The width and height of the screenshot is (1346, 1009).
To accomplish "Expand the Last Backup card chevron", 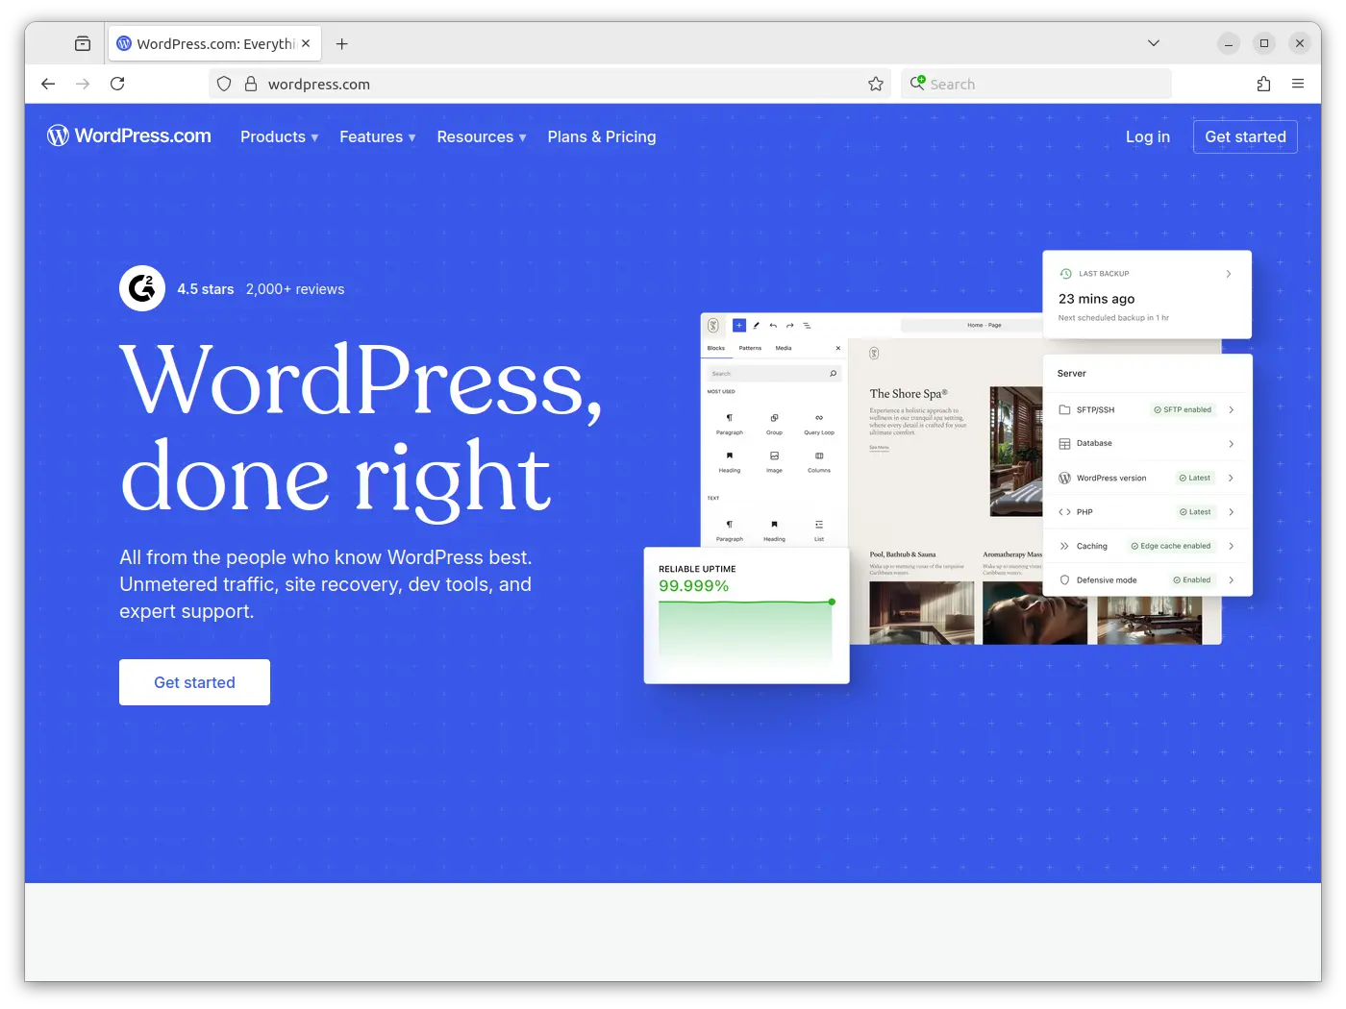I will 1228,274.
